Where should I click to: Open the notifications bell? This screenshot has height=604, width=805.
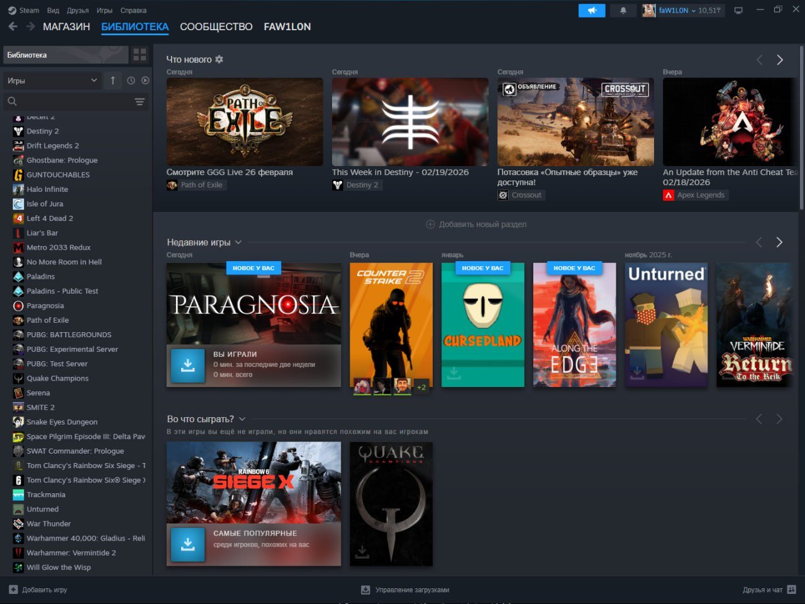point(623,11)
